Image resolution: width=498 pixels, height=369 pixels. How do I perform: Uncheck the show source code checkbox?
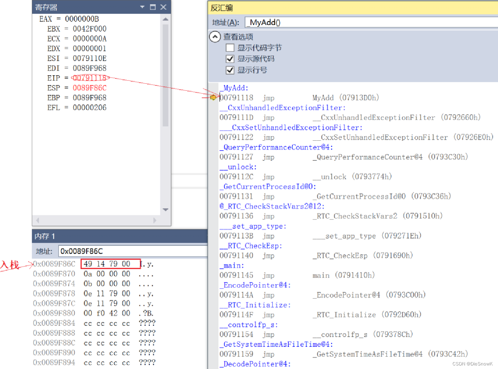(x=230, y=59)
